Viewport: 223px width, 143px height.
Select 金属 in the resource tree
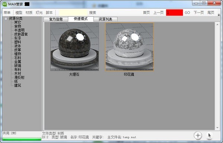pos(17,62)
